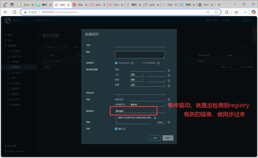Open the Copilot icon in browser toolbar
The height and width of the screenshot is (158, 258).
click(253, 12)
